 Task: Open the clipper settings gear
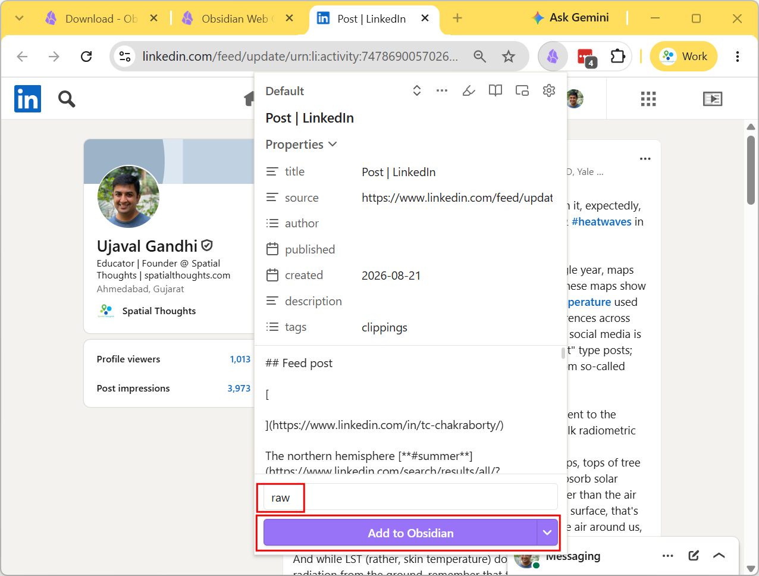coord(549,90)
